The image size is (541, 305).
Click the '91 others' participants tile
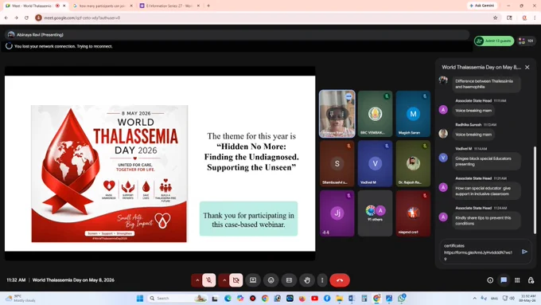(375, 213)
